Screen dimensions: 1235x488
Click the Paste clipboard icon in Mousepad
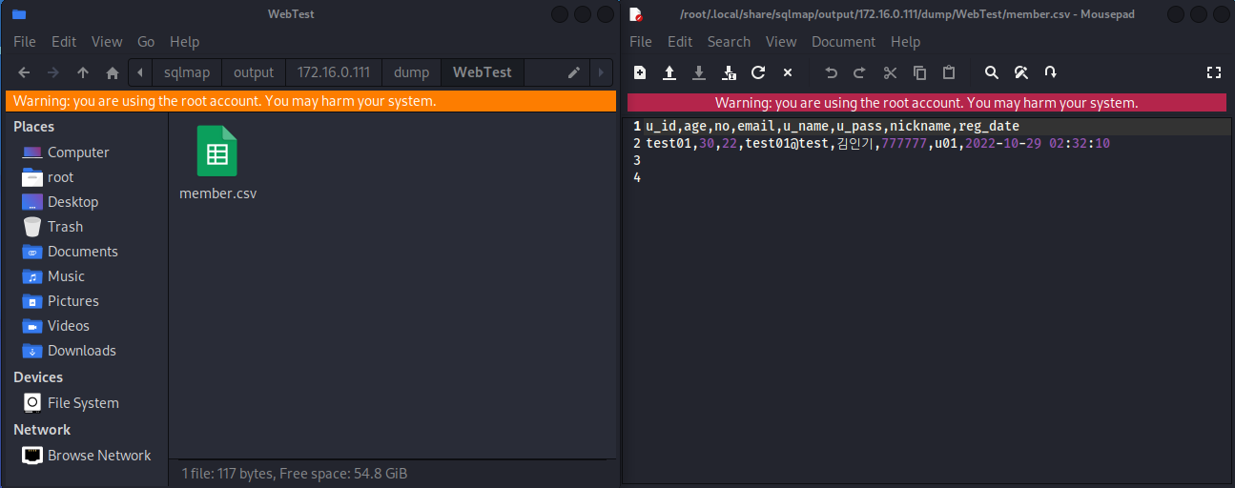click(x=949, y=72)
